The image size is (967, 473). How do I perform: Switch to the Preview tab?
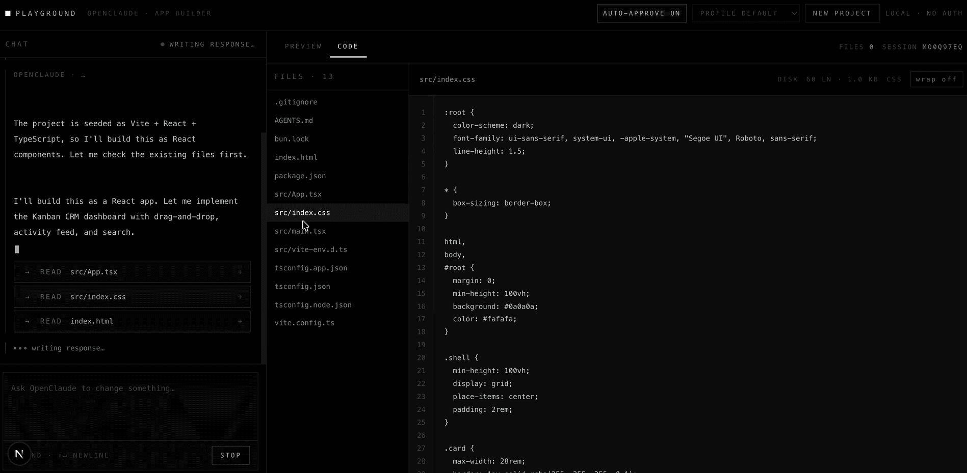tap(303, 46)
